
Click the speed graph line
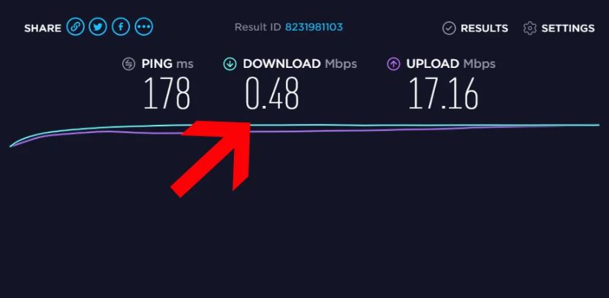click(x=388, y=126)
